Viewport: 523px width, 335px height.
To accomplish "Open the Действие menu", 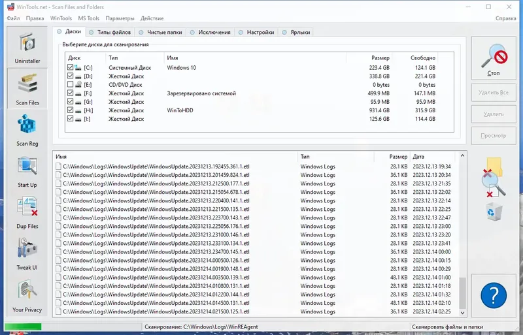I will 152,18.
